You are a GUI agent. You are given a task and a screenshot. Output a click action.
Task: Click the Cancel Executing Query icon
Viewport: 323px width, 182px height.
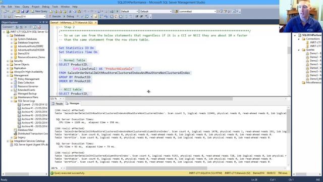(78, 16)
